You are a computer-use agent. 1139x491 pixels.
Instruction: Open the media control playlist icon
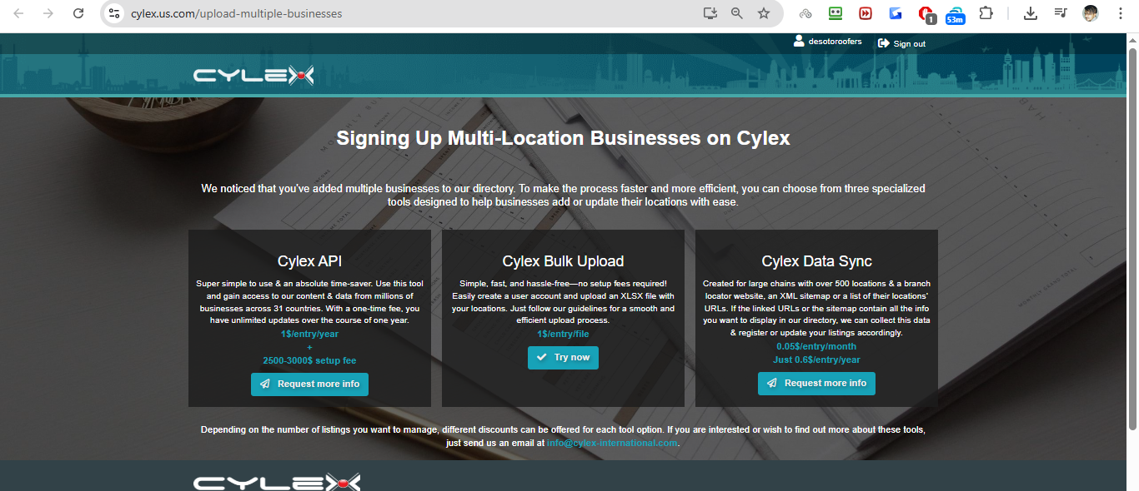(1061, 13)
